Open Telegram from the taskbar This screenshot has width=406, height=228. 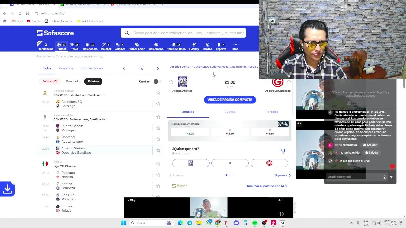coord(190,223)
